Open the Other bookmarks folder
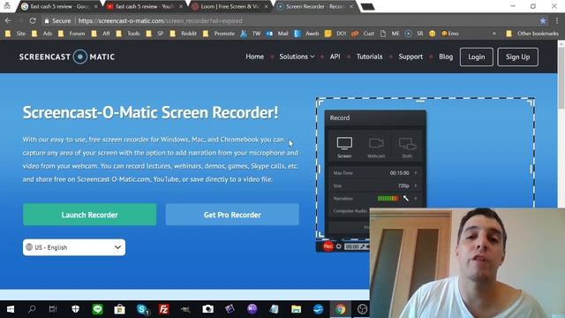Screen dimensions: 565x318 [x=532, y=34]
